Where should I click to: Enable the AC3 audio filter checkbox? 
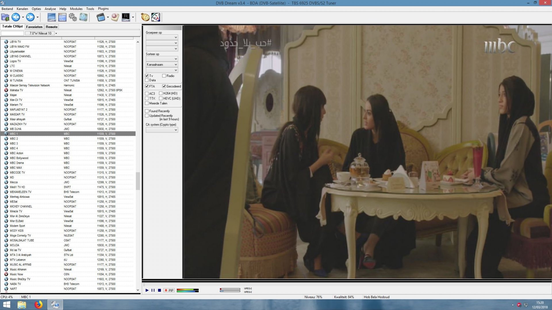(x=147, y=93)
